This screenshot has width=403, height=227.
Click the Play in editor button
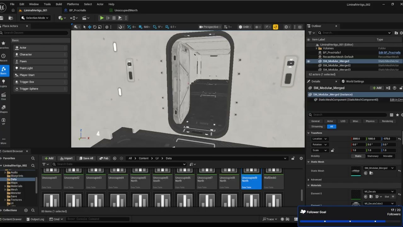[x=102, y=18]
